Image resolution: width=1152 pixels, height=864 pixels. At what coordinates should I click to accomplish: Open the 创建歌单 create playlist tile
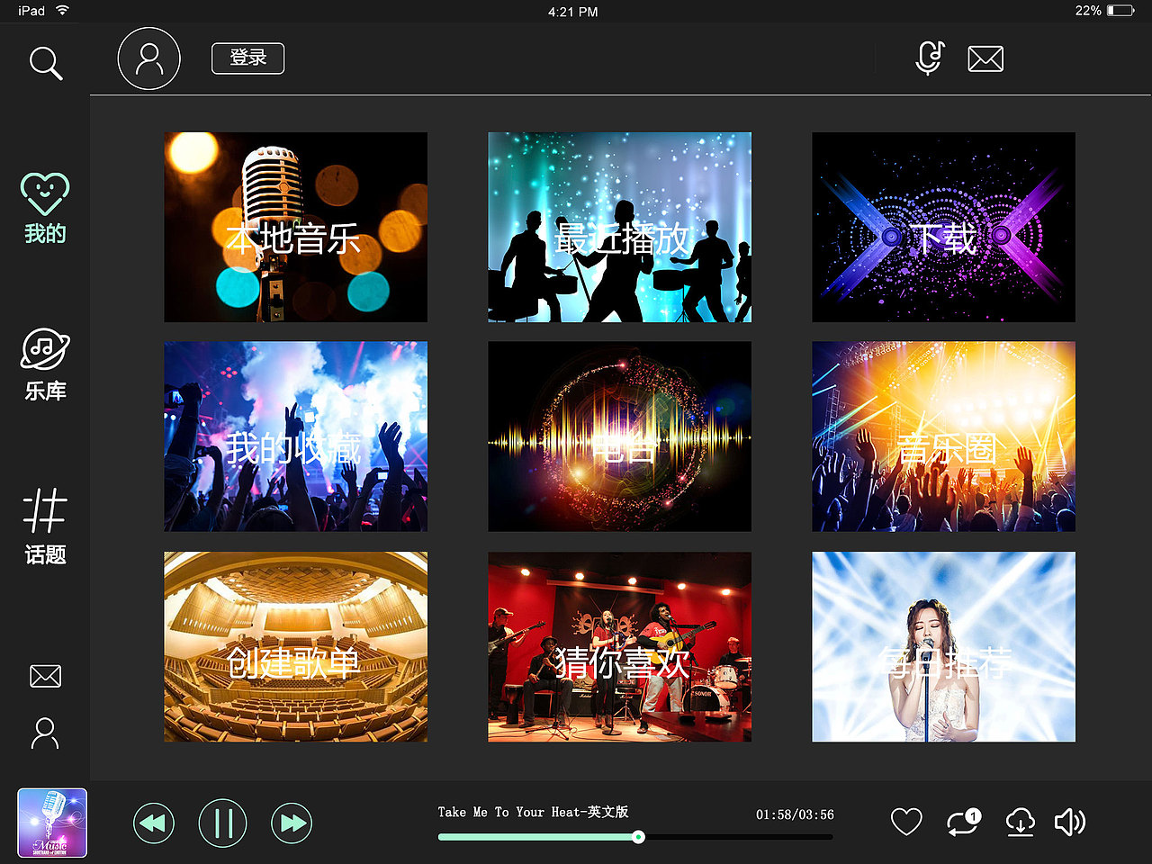295,647
